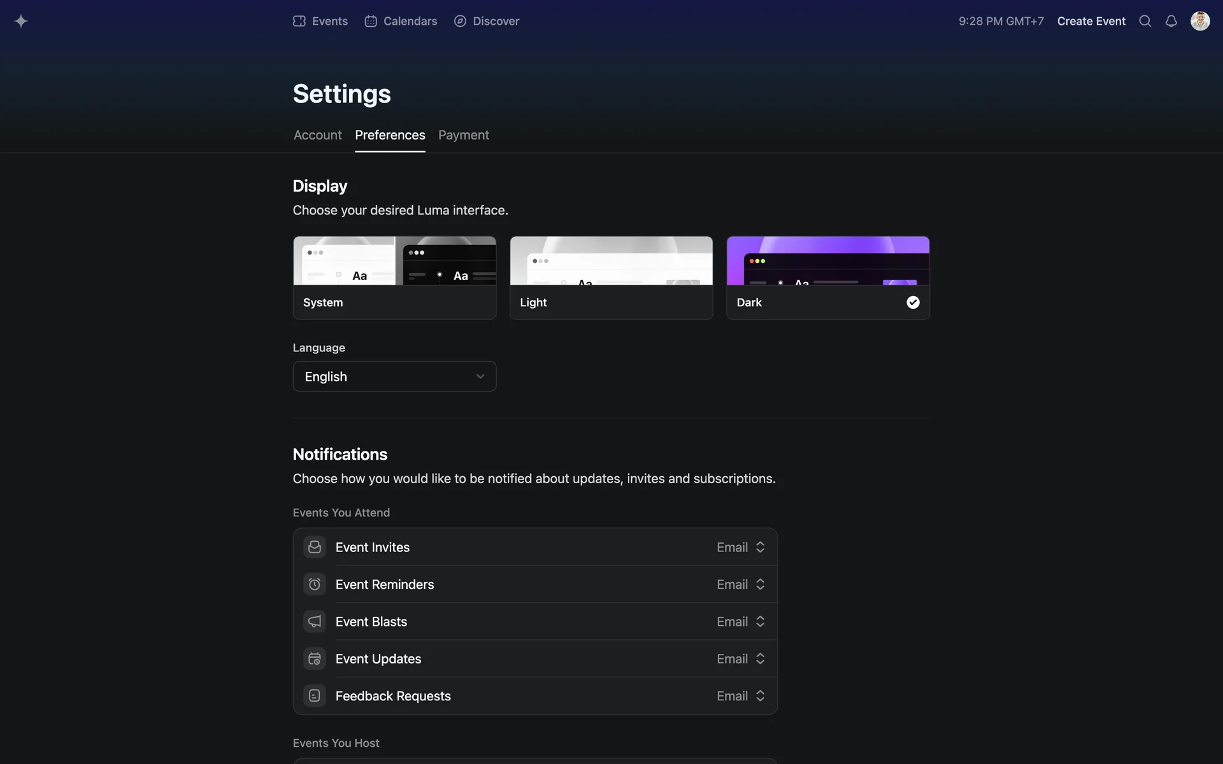Open notifications bell icon

click(x=1171, y=21)
